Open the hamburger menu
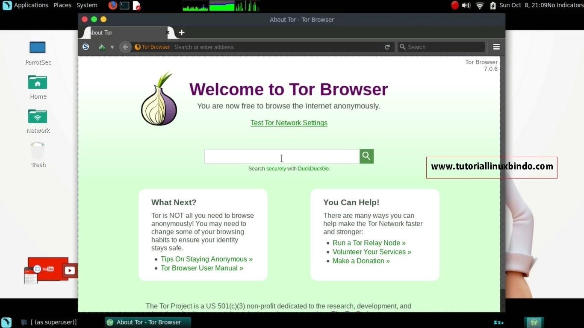 click(x=496, y=47)
